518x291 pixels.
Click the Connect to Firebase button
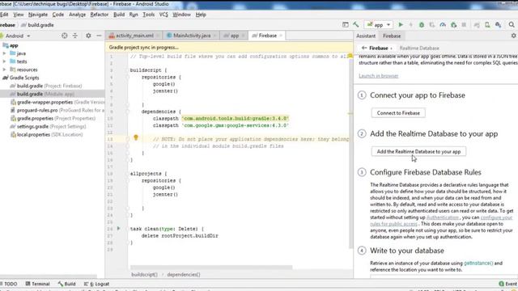pyautogui.click(x=398, y=113)
